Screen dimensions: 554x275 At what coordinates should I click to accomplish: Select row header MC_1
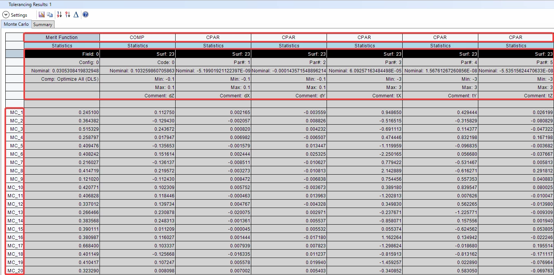[15, 112]
